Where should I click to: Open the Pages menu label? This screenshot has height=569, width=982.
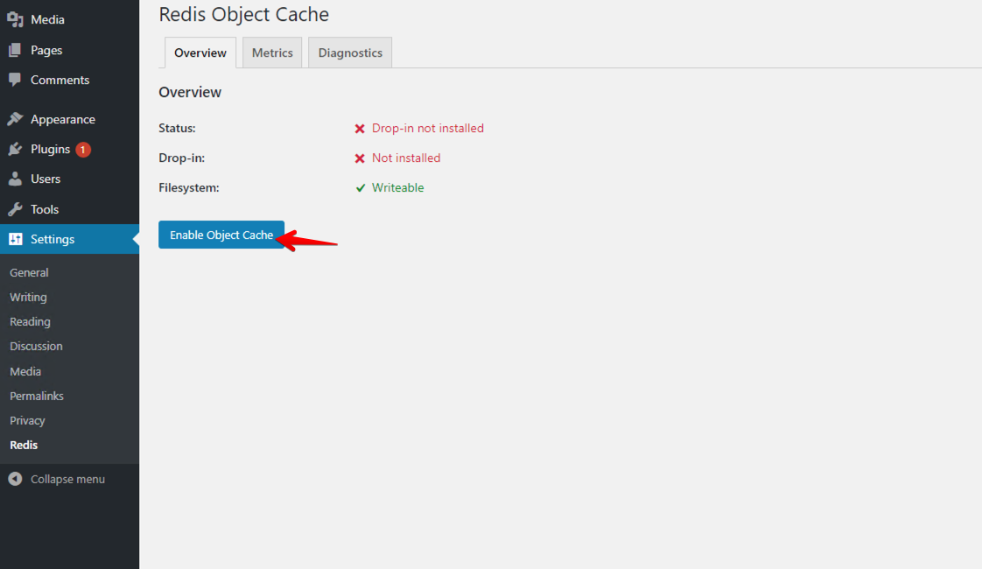[46, 50]
